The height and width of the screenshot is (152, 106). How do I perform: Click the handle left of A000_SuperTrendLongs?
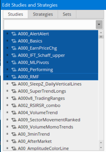pyautogui.click(x=7, y=91)
